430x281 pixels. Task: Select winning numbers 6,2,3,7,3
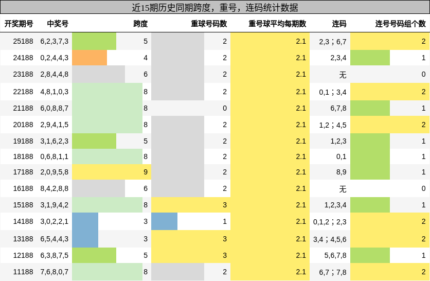tap(55, 42)
